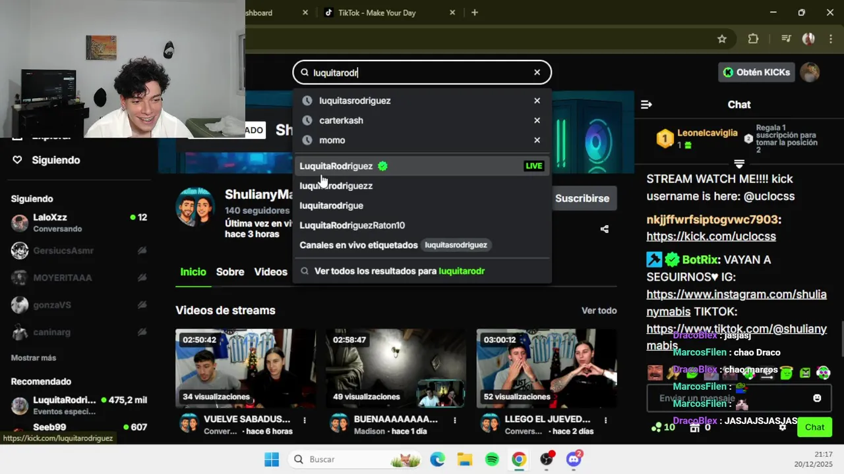Open LuquitaRodriguez verified live channel result

422,166
